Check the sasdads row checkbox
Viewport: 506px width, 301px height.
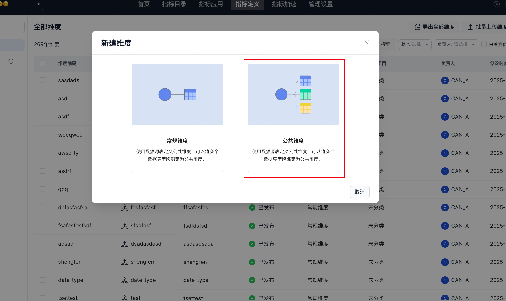point(42,80)
